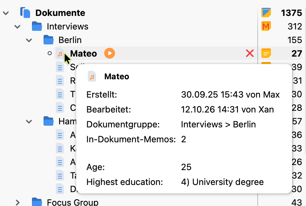Click the Erstellt date 30.09.25 15:43 von Max

[x=230, y=95]
